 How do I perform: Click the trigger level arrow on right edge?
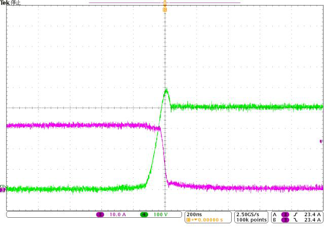pyautogui.click(x=320, y=141)
